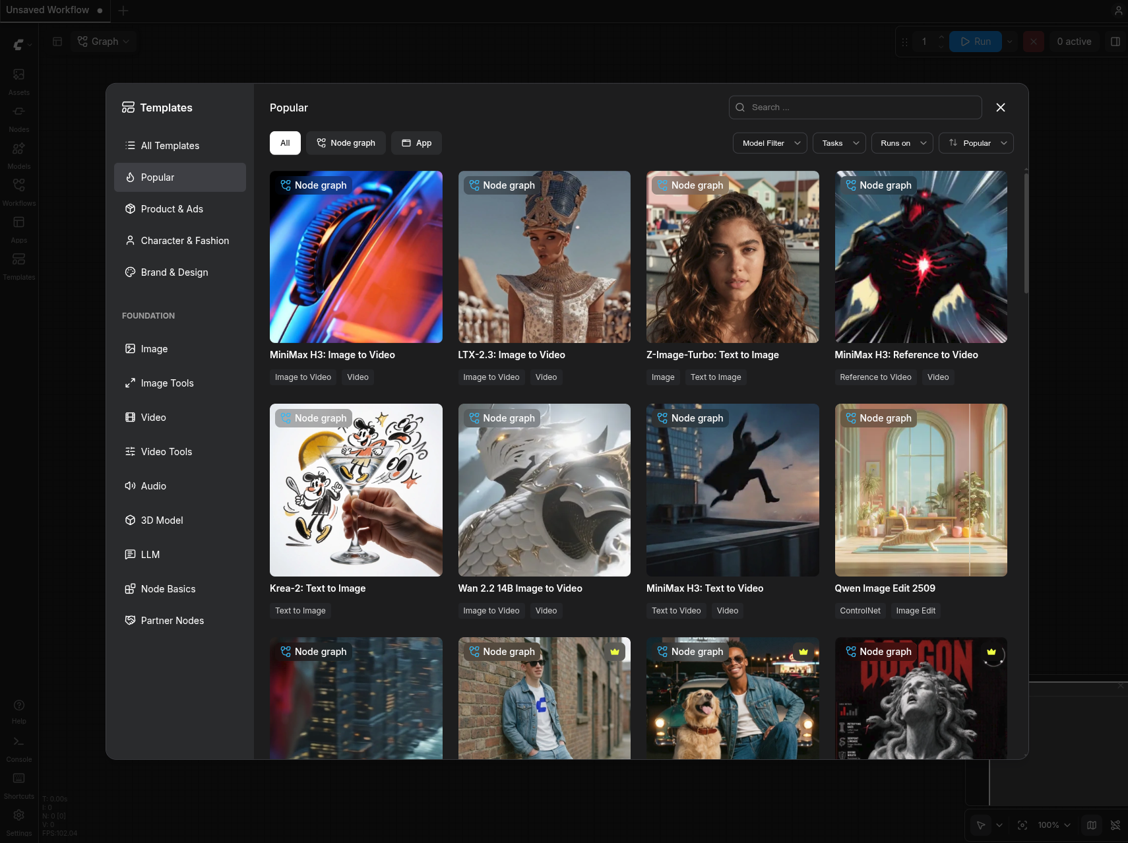Select All Templates category
Screen dimensions: 1128x843
click(180, 146)
